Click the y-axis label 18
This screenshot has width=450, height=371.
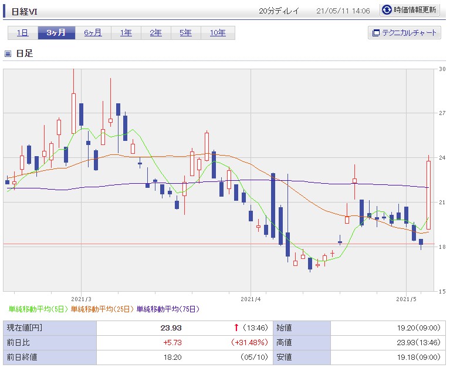442,247
